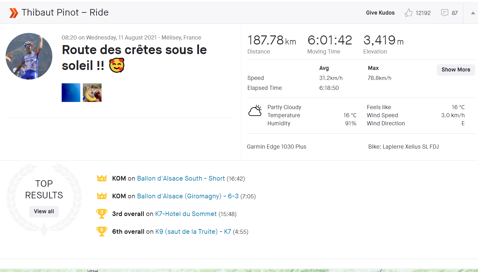
Task: Click View all top results
Action: click(x=44, y=211)
